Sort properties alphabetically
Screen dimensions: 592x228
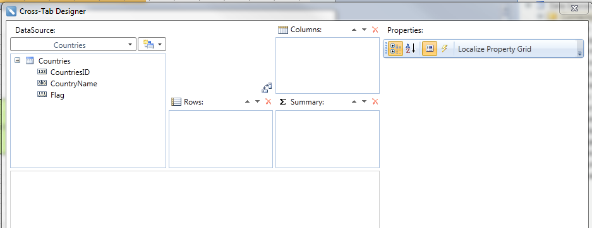click(411, 48)
